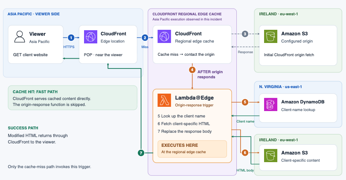Click the 'Response' dashed arrow label
The width and height of the screenshot is (346, 180).
pyautogui.click(x=245, y=52)
